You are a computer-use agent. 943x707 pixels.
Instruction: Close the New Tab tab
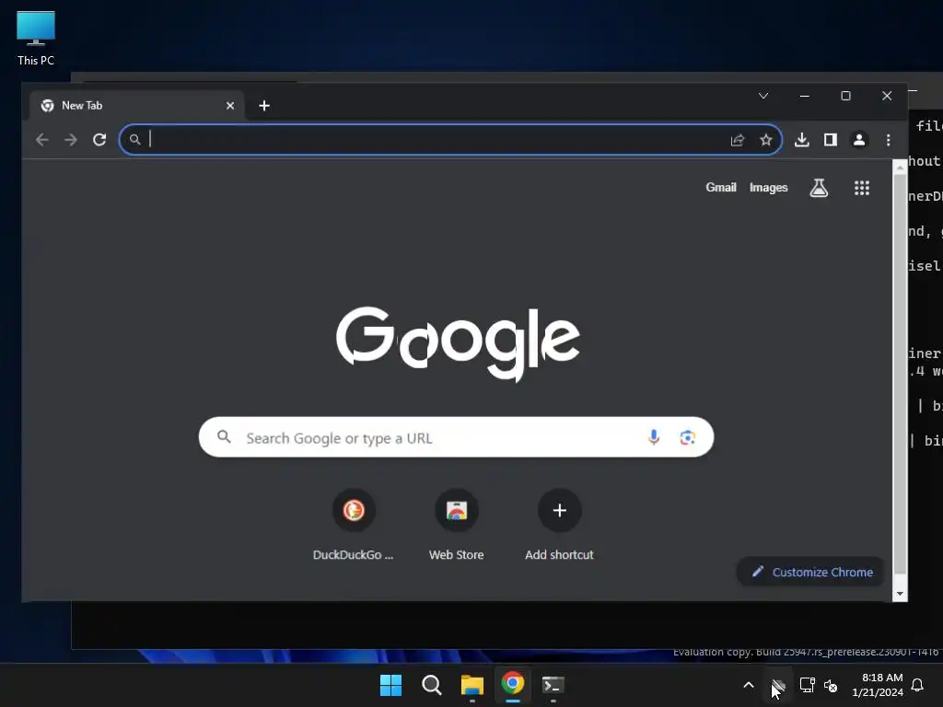click(229, 106)
